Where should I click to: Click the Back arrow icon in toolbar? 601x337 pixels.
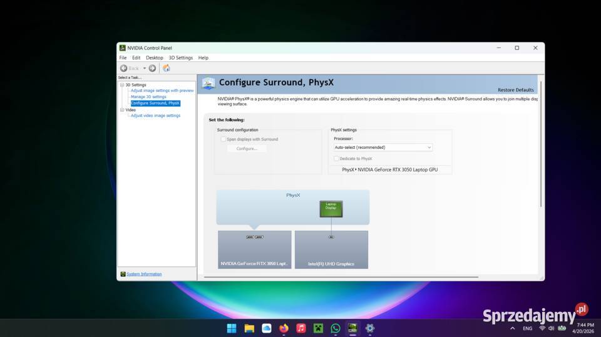click(124, 68)
